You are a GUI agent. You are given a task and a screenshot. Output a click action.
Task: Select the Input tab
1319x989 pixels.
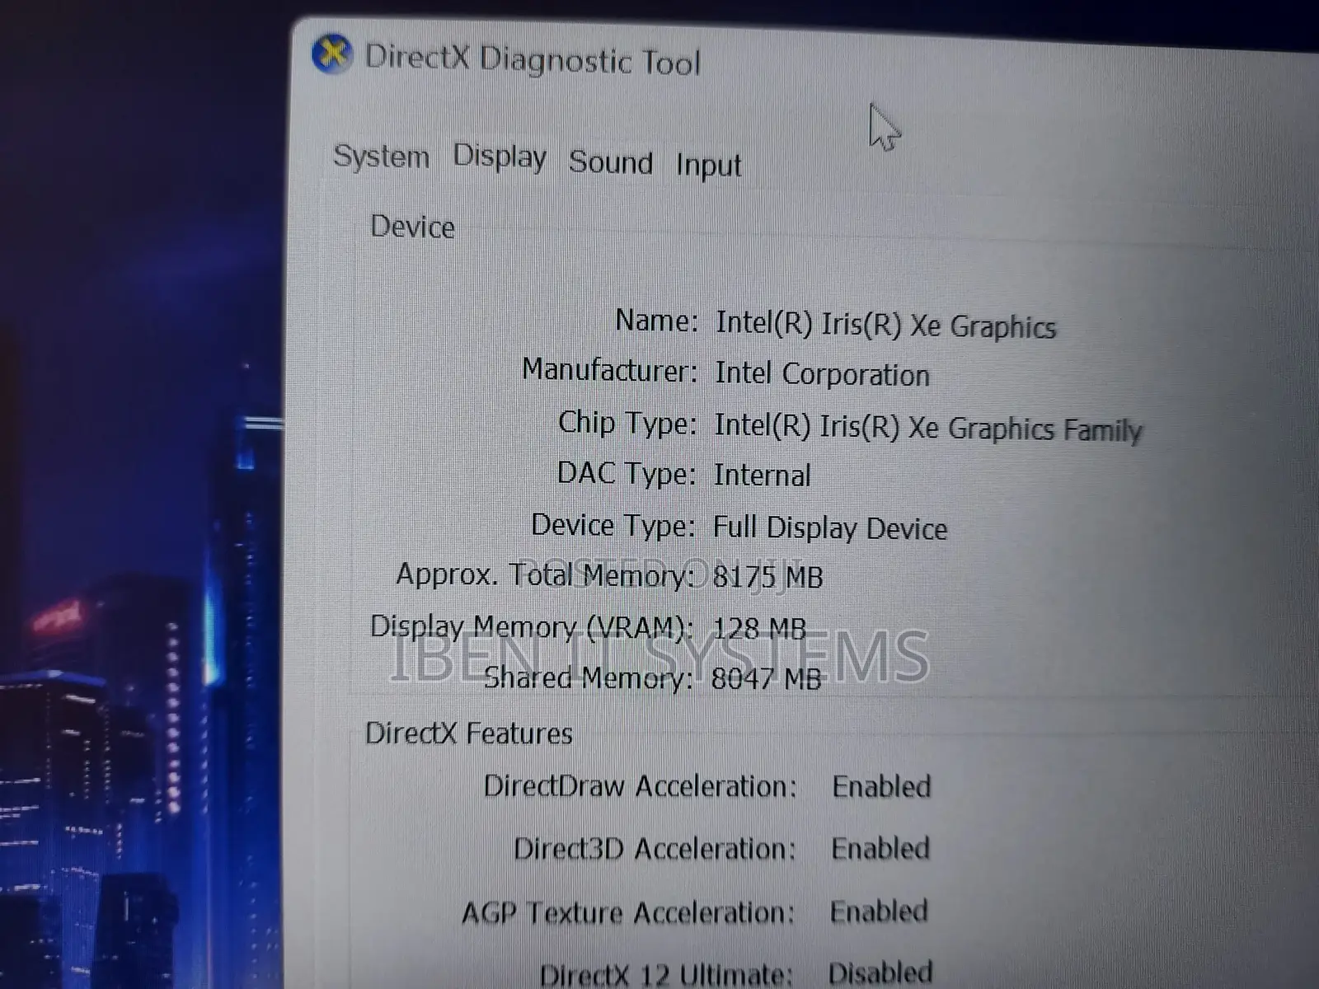click(x=709, y=166)
